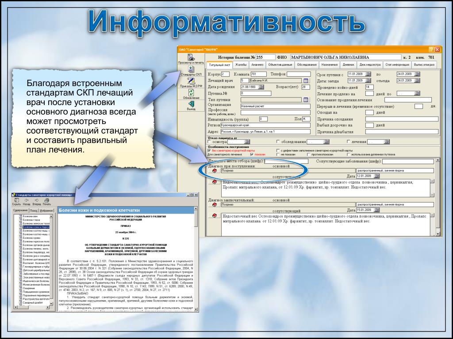Image resolution: width=453 pixels, height=339 pixels.
Task: Open calendar for Дата рождения 21.08.1980
Action: pyautogui.click(x=261, y=87)
